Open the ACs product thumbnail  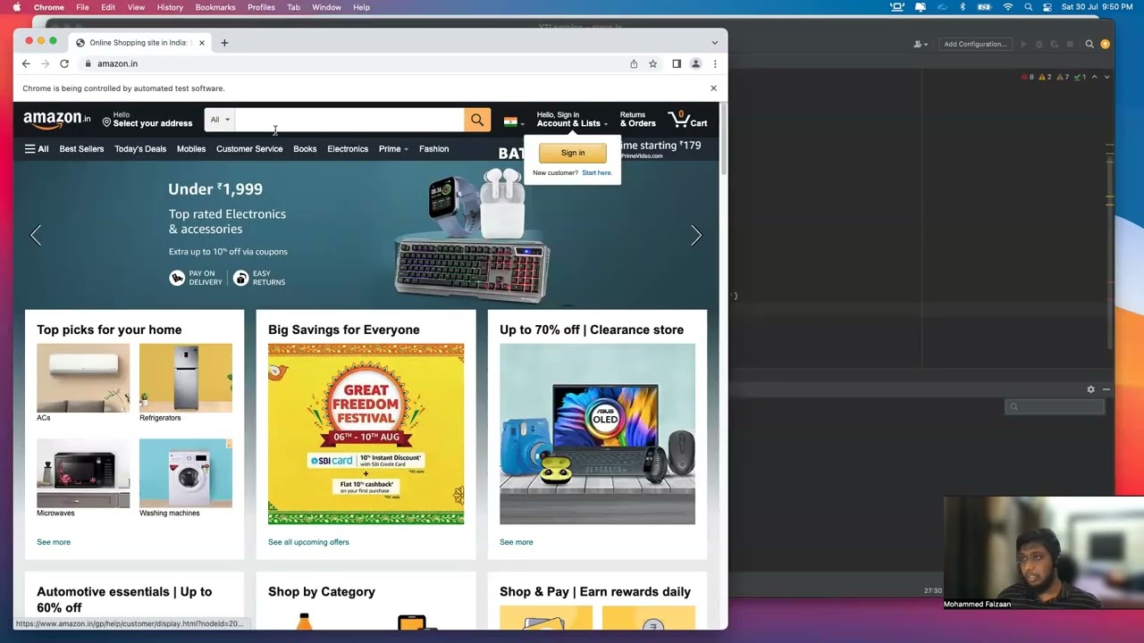pos(83,378)
